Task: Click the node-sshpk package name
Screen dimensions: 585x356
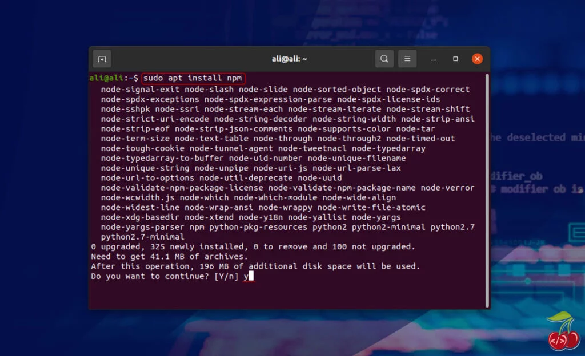Action: [125, 109]
